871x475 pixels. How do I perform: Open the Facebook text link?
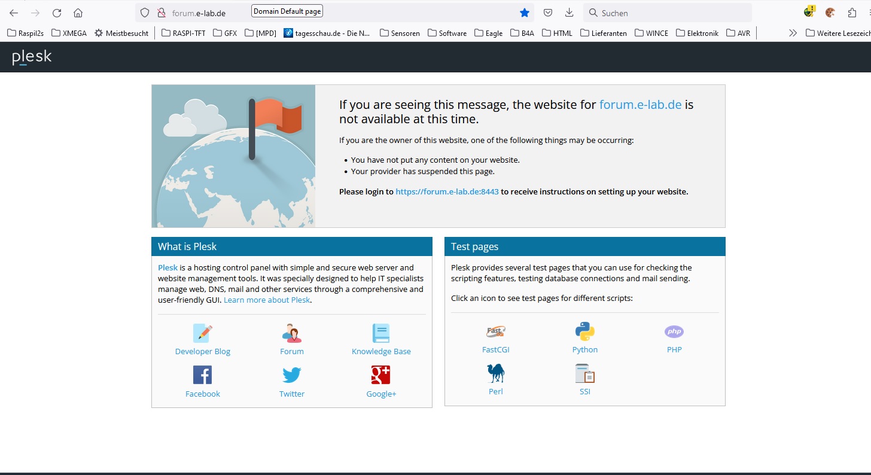click(203, 394)
